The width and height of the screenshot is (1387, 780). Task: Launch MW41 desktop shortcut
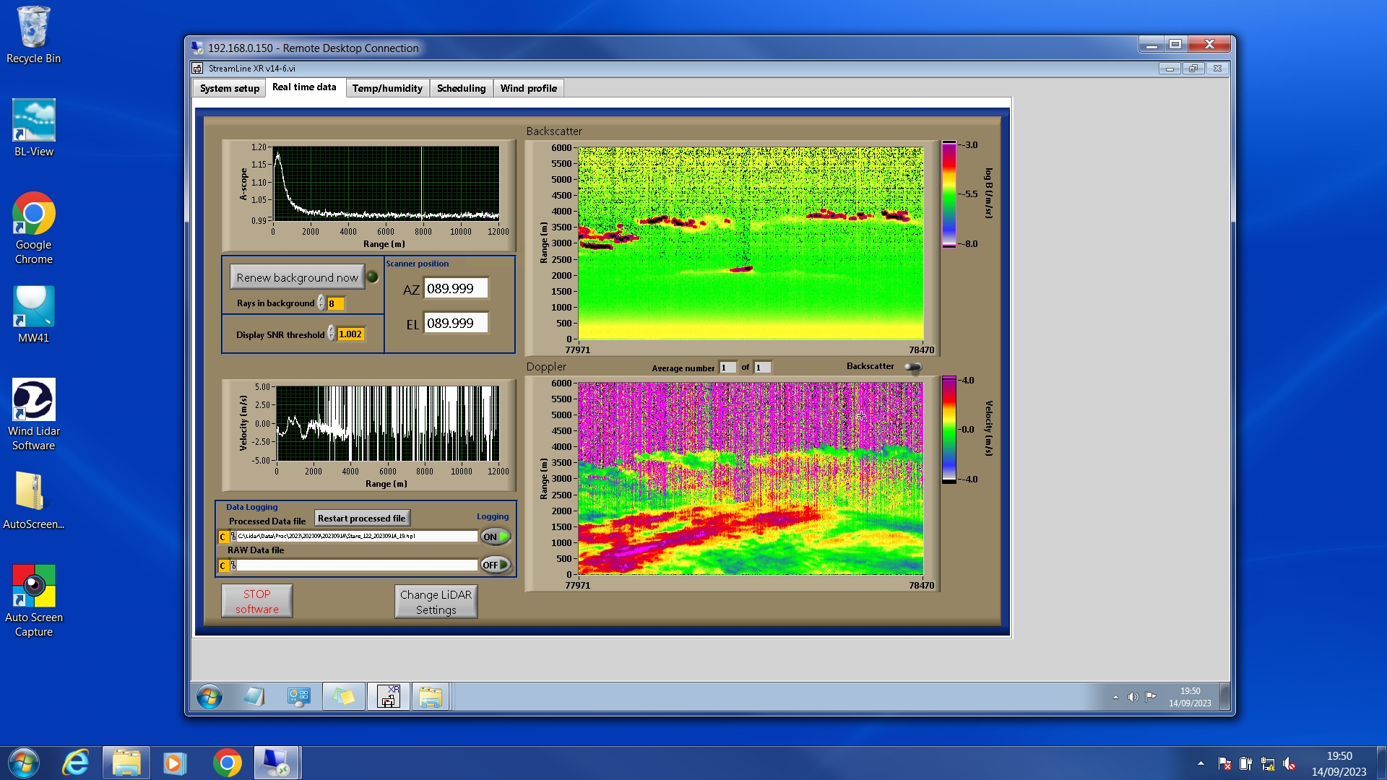point(33,307)
